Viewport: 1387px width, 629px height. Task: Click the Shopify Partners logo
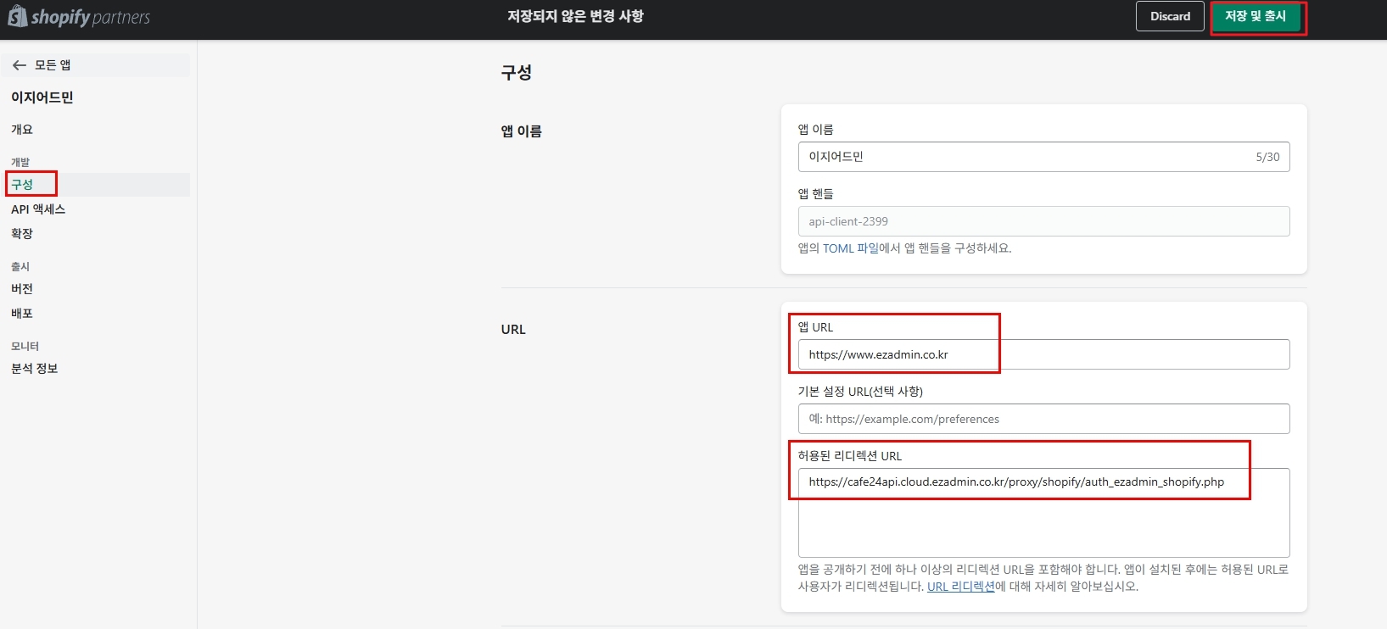pyautogui.click(x=79, y=17)
